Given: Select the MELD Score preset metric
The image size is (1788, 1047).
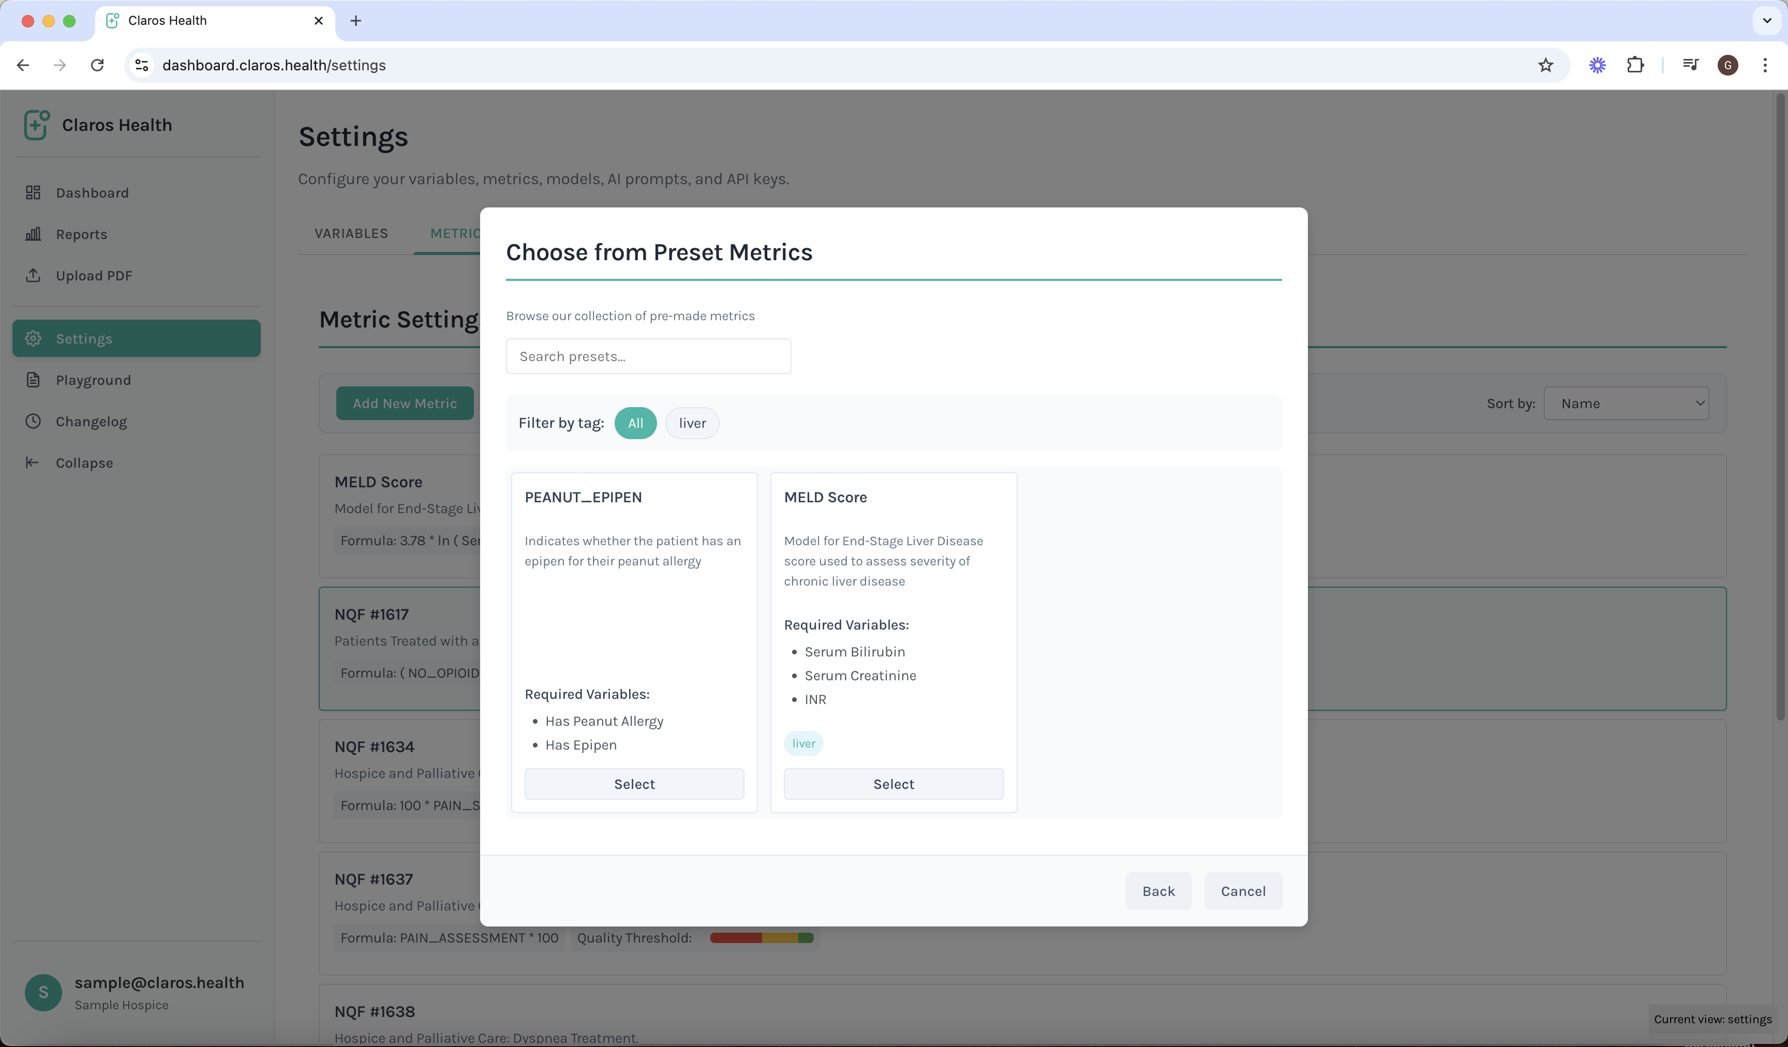Looking at the screenshot, I should point(893,783).
